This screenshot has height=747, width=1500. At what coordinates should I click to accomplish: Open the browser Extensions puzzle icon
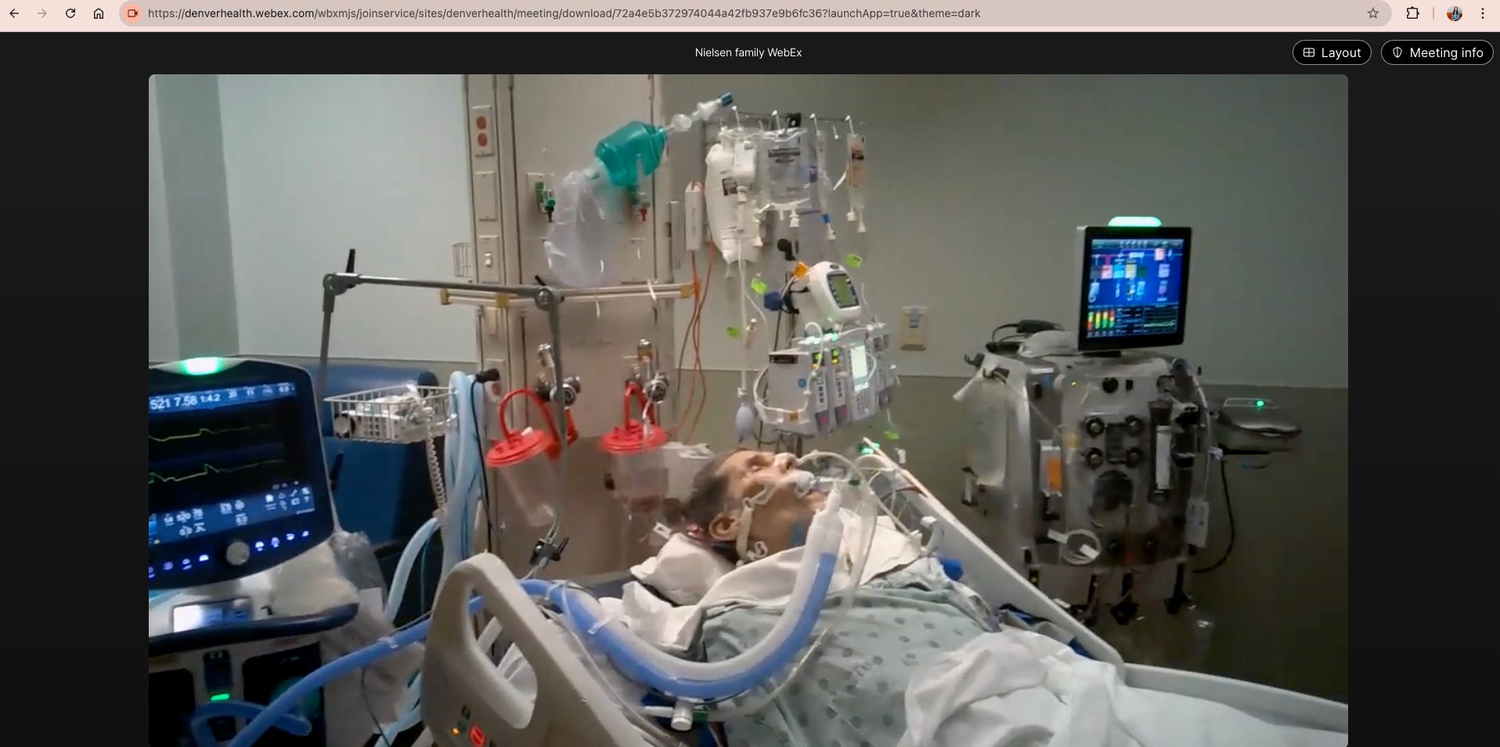coord(1412,13)
